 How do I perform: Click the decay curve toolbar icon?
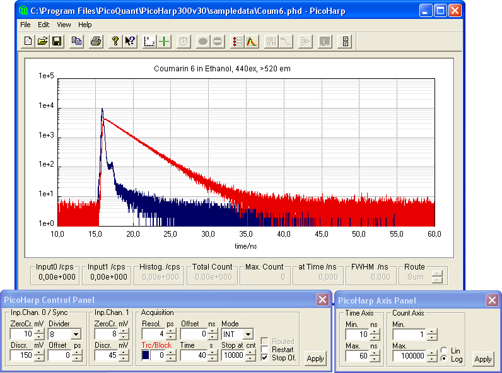point(286,41)
